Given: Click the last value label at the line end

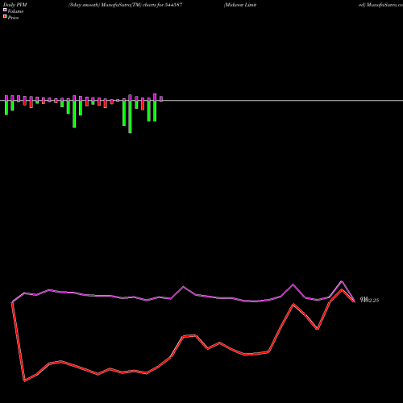Looking at the screenshot, I should coord(370,300).
